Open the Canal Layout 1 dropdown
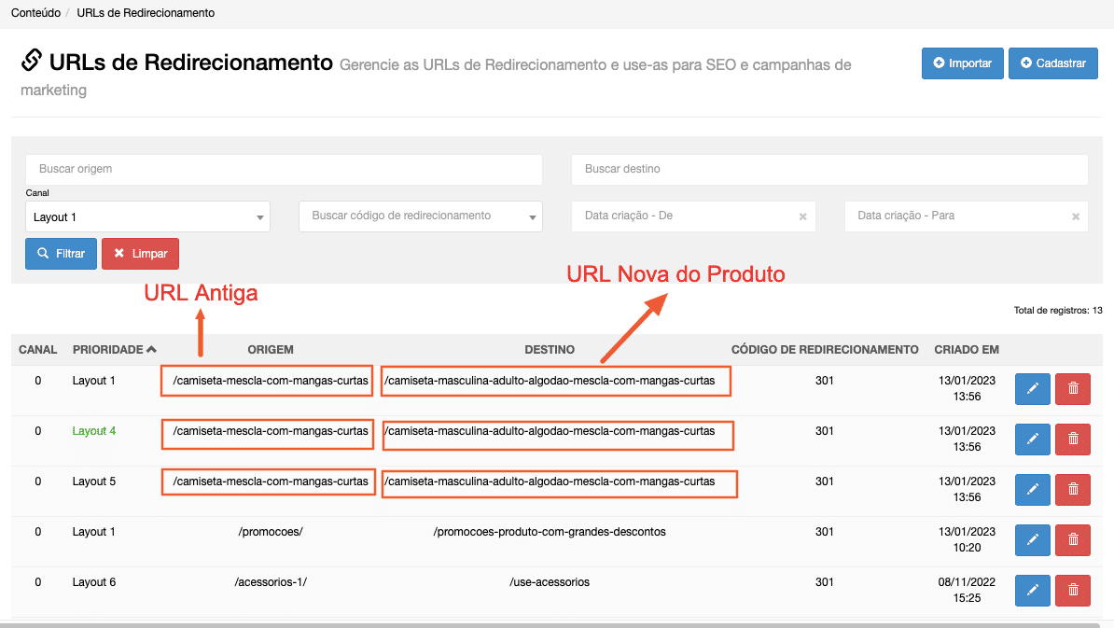Viewport: 1114px width, 628px height. (x=147, y=216)
